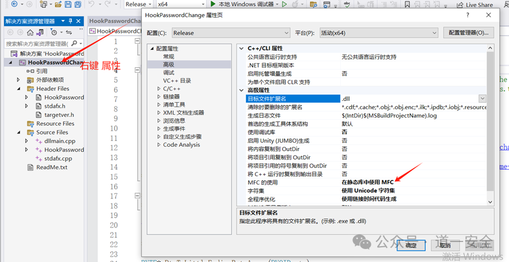Click the property grid scroll up arrow
Image resolution: width=509 pixels, height=262 pixels.
tap(490, 48)
